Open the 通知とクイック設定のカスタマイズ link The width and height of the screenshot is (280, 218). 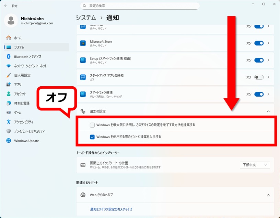coord(111,209)
